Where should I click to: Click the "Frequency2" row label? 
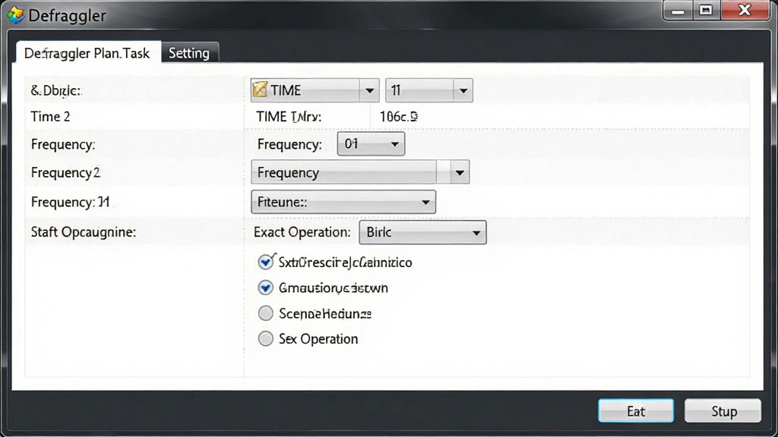[x=65, y=173]
